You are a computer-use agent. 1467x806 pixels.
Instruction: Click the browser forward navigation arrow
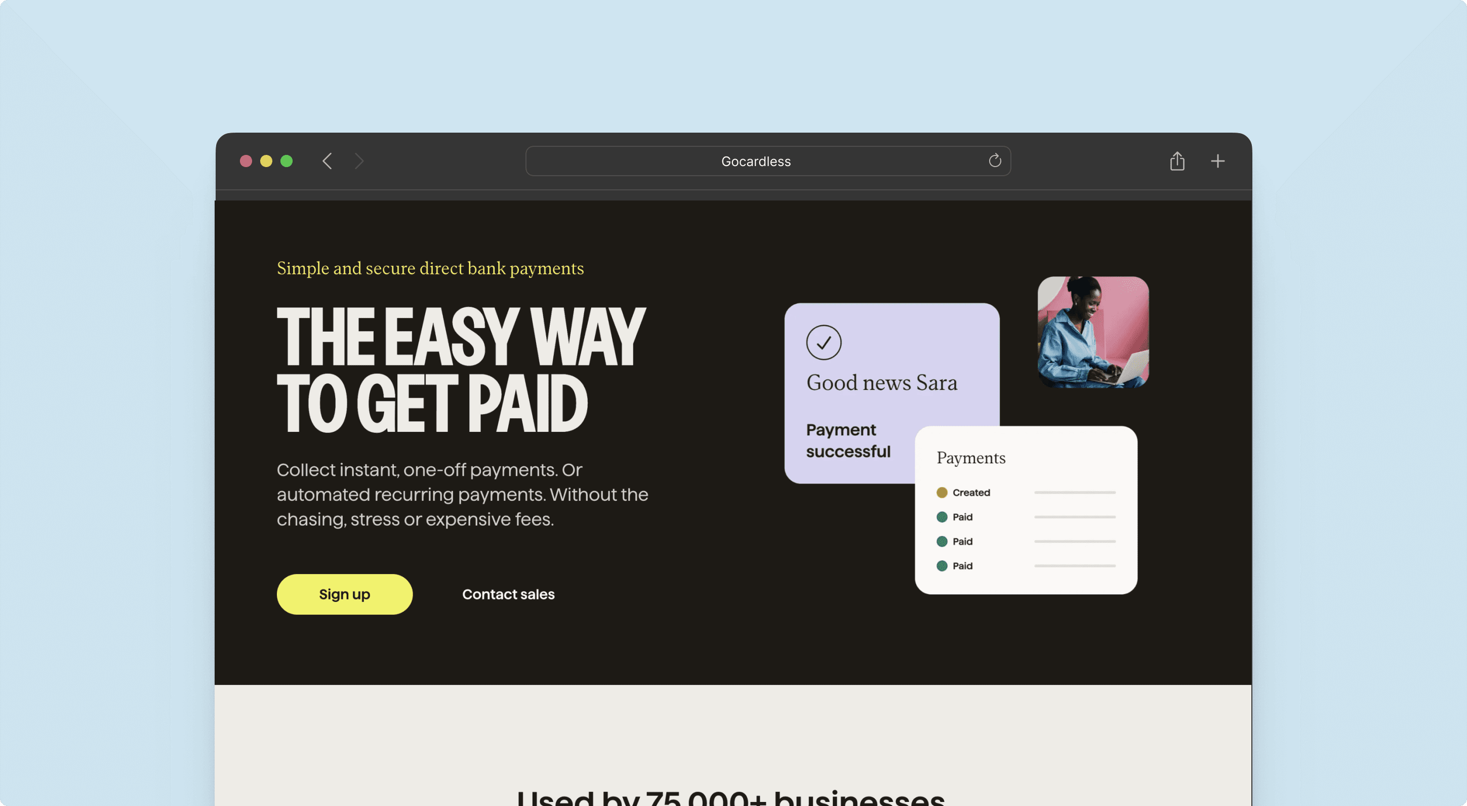pos(358,161)
